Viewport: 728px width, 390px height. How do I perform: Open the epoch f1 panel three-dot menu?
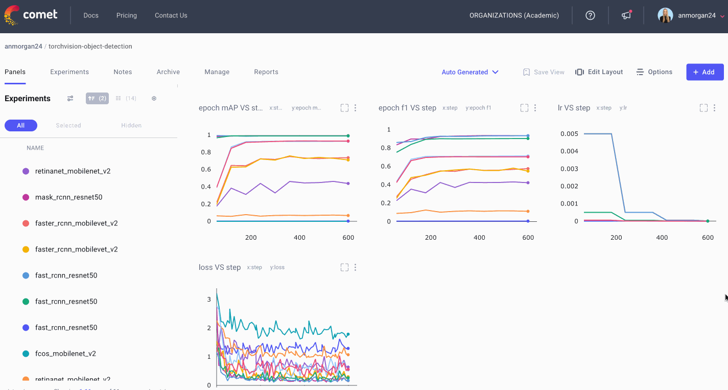click(535, 108)
